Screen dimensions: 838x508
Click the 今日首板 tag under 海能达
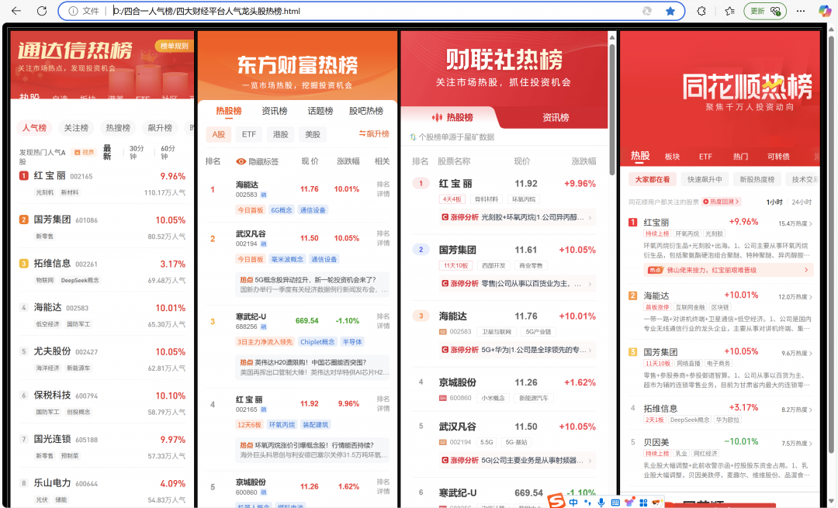251,210
